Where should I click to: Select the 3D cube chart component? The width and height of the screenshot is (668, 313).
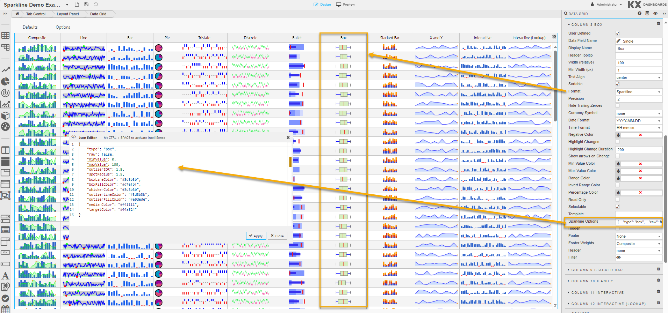point(5,115)
